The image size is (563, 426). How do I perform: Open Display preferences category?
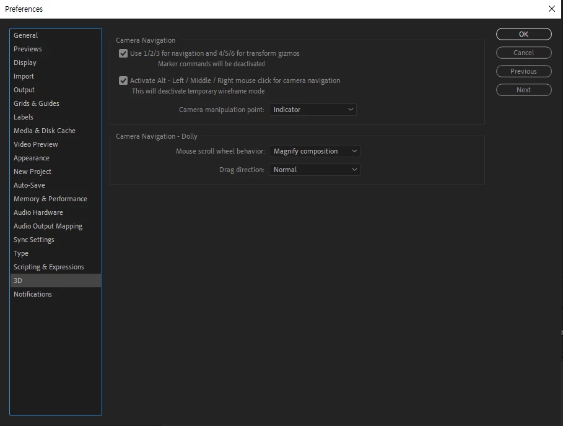56,63
